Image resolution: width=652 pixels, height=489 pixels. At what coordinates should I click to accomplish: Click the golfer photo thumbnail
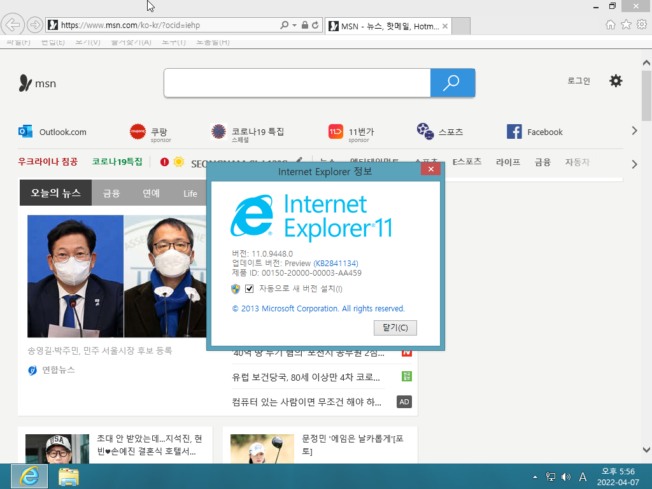(262, 449)
